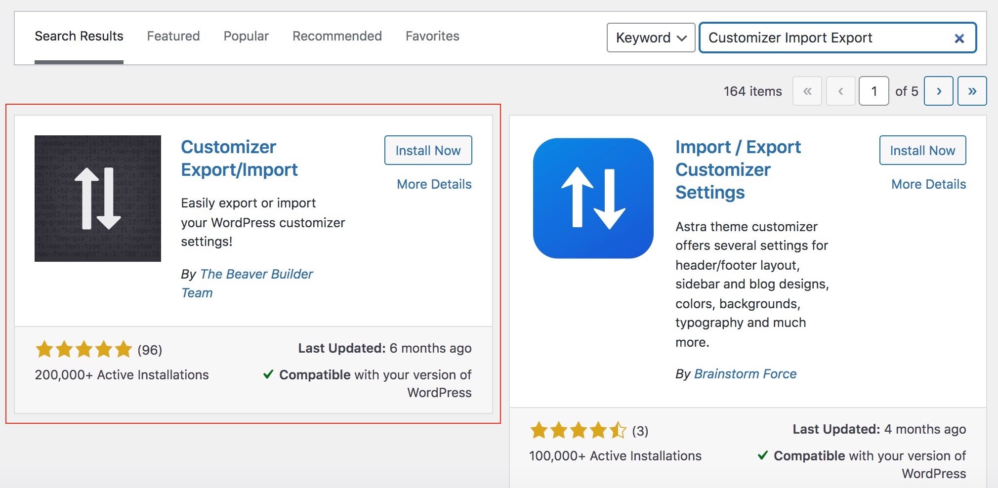Image resolution: width=998 pixels, height=488 pixels.
Task: Open More Details for Astra customizer plugin
Action: [x=928, y=184]
